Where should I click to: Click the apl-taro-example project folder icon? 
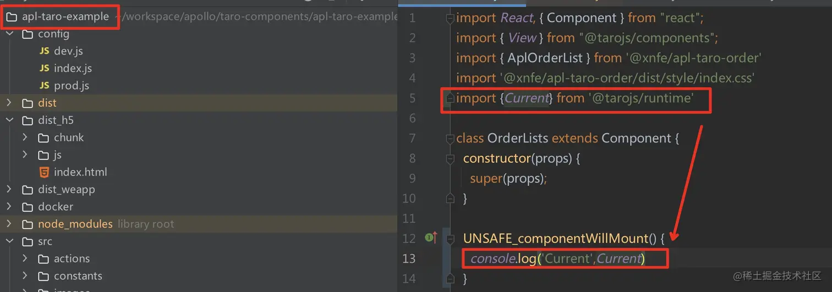[x=12, y=17]
